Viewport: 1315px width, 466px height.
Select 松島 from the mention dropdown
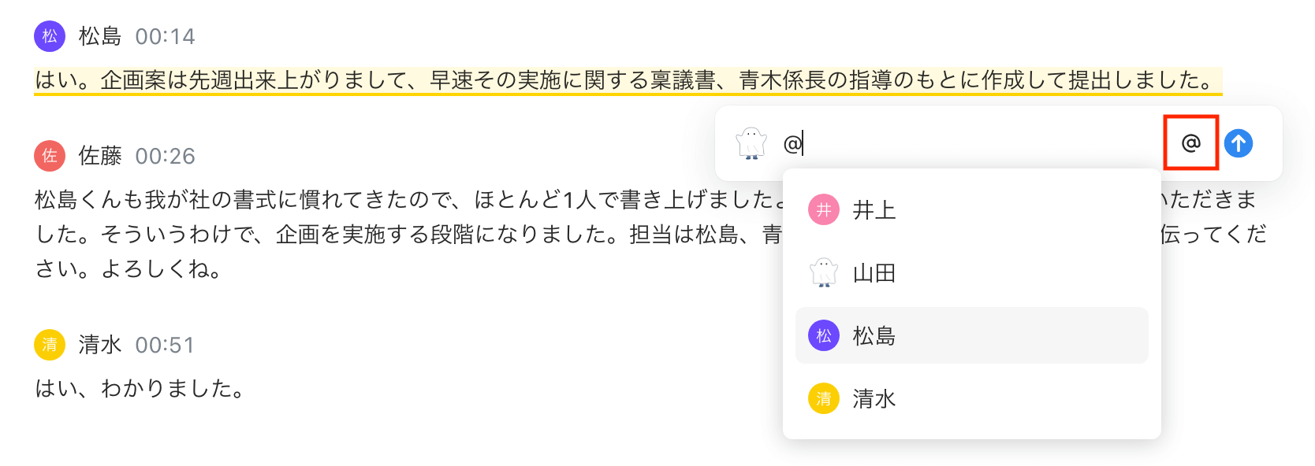click(x=875, y=335)
